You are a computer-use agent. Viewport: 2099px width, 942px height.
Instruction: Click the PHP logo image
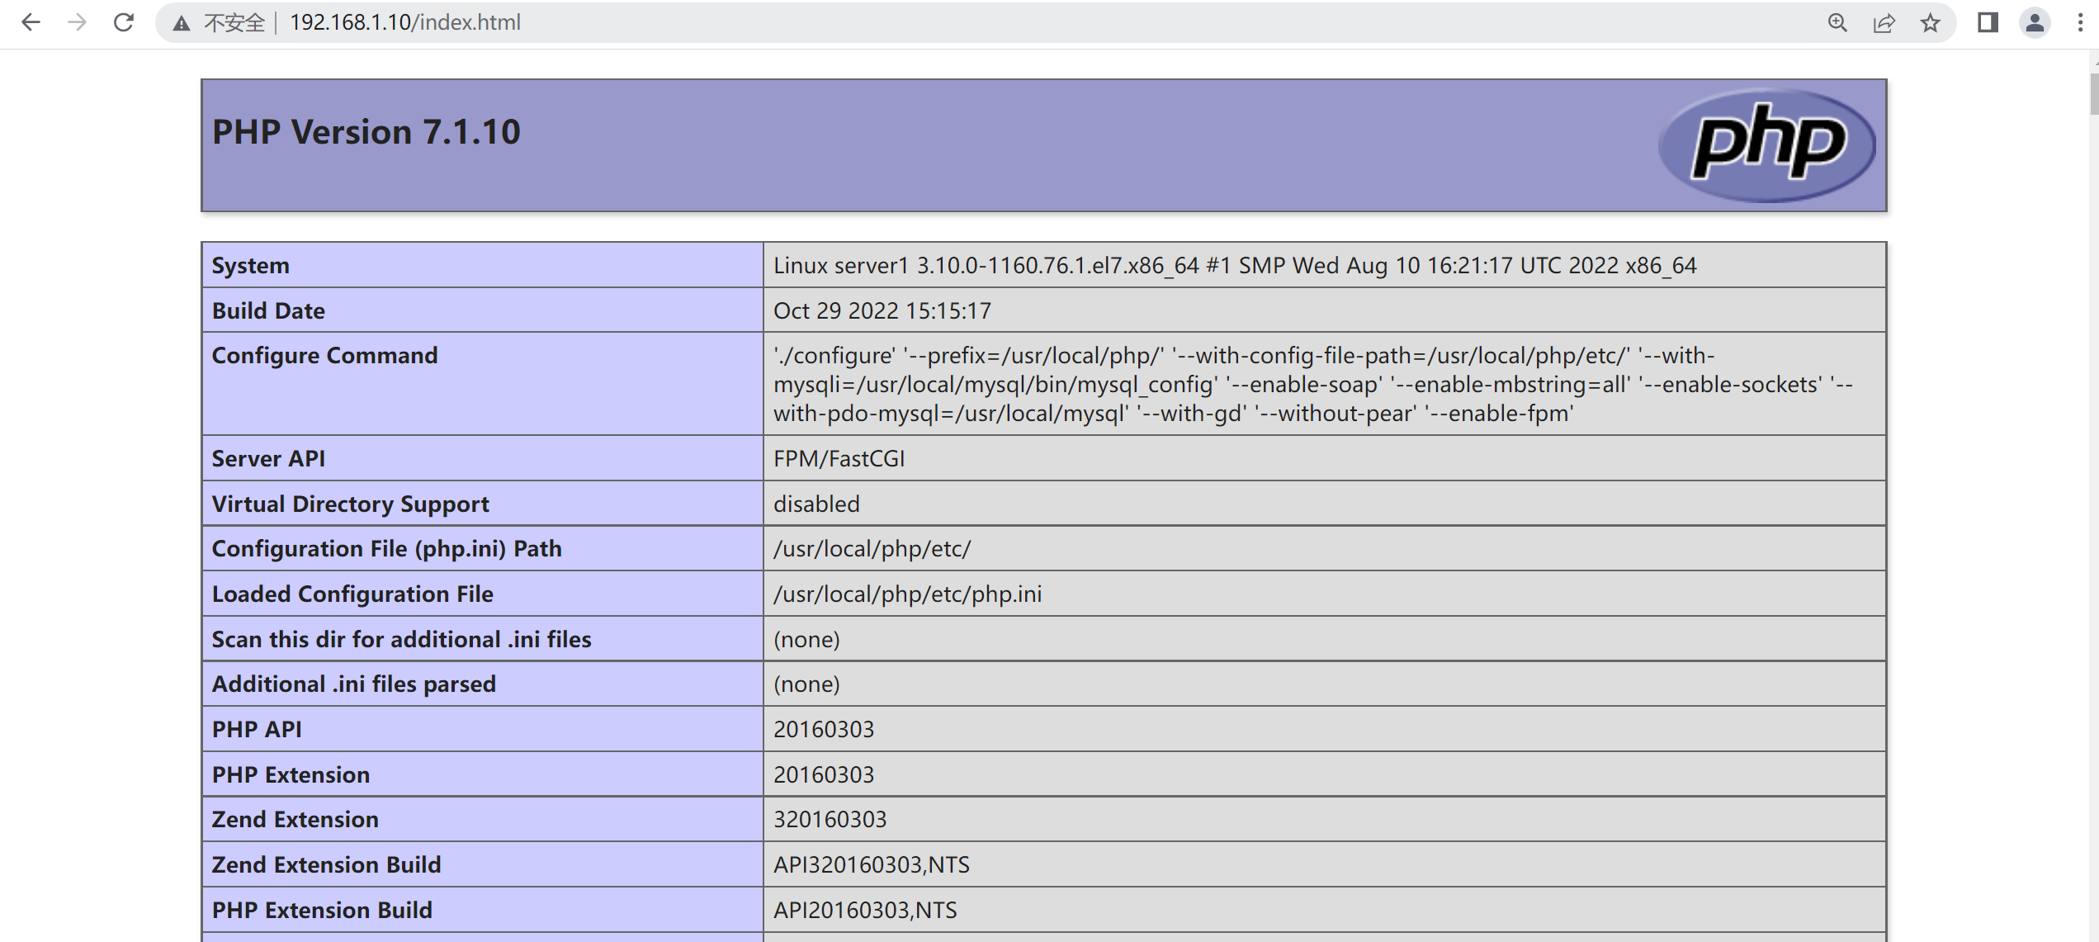pos(1767,145)
